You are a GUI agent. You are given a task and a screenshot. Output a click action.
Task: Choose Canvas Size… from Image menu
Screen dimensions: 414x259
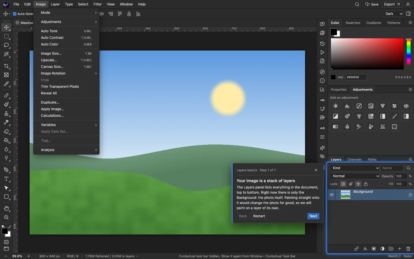click(66, 67)
